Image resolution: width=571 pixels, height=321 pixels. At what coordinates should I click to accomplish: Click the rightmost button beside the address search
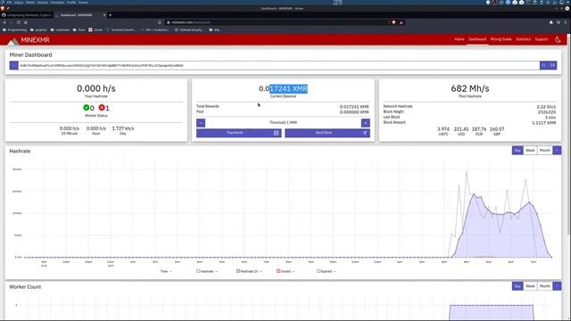(x=552, y=65)
